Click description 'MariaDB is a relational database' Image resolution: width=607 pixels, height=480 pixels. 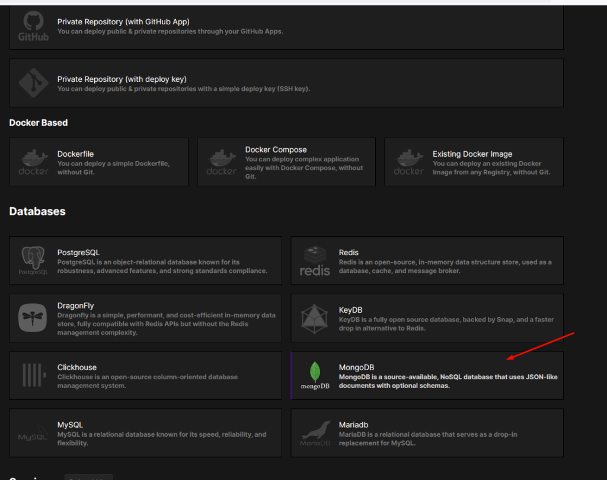click(428, 438)
